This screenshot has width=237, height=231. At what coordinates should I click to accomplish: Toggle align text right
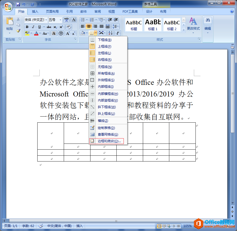click(95, 27)
